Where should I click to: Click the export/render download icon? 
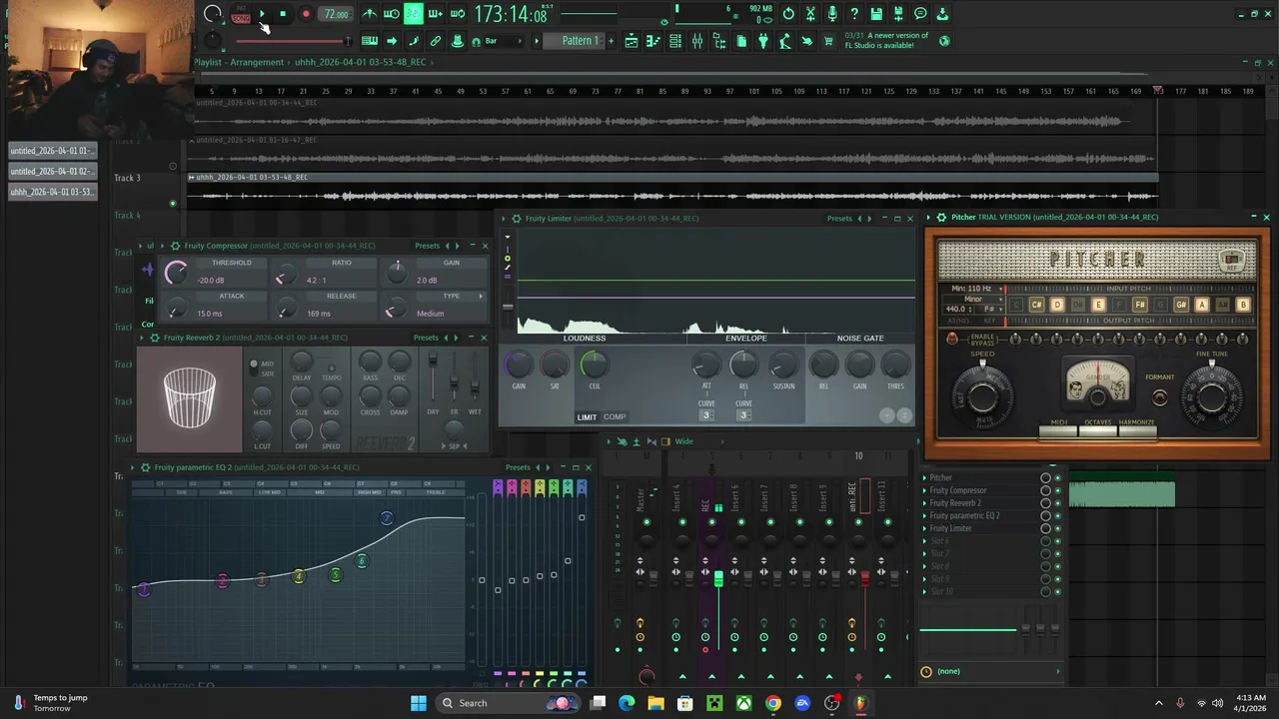click(x=942, y=14)
